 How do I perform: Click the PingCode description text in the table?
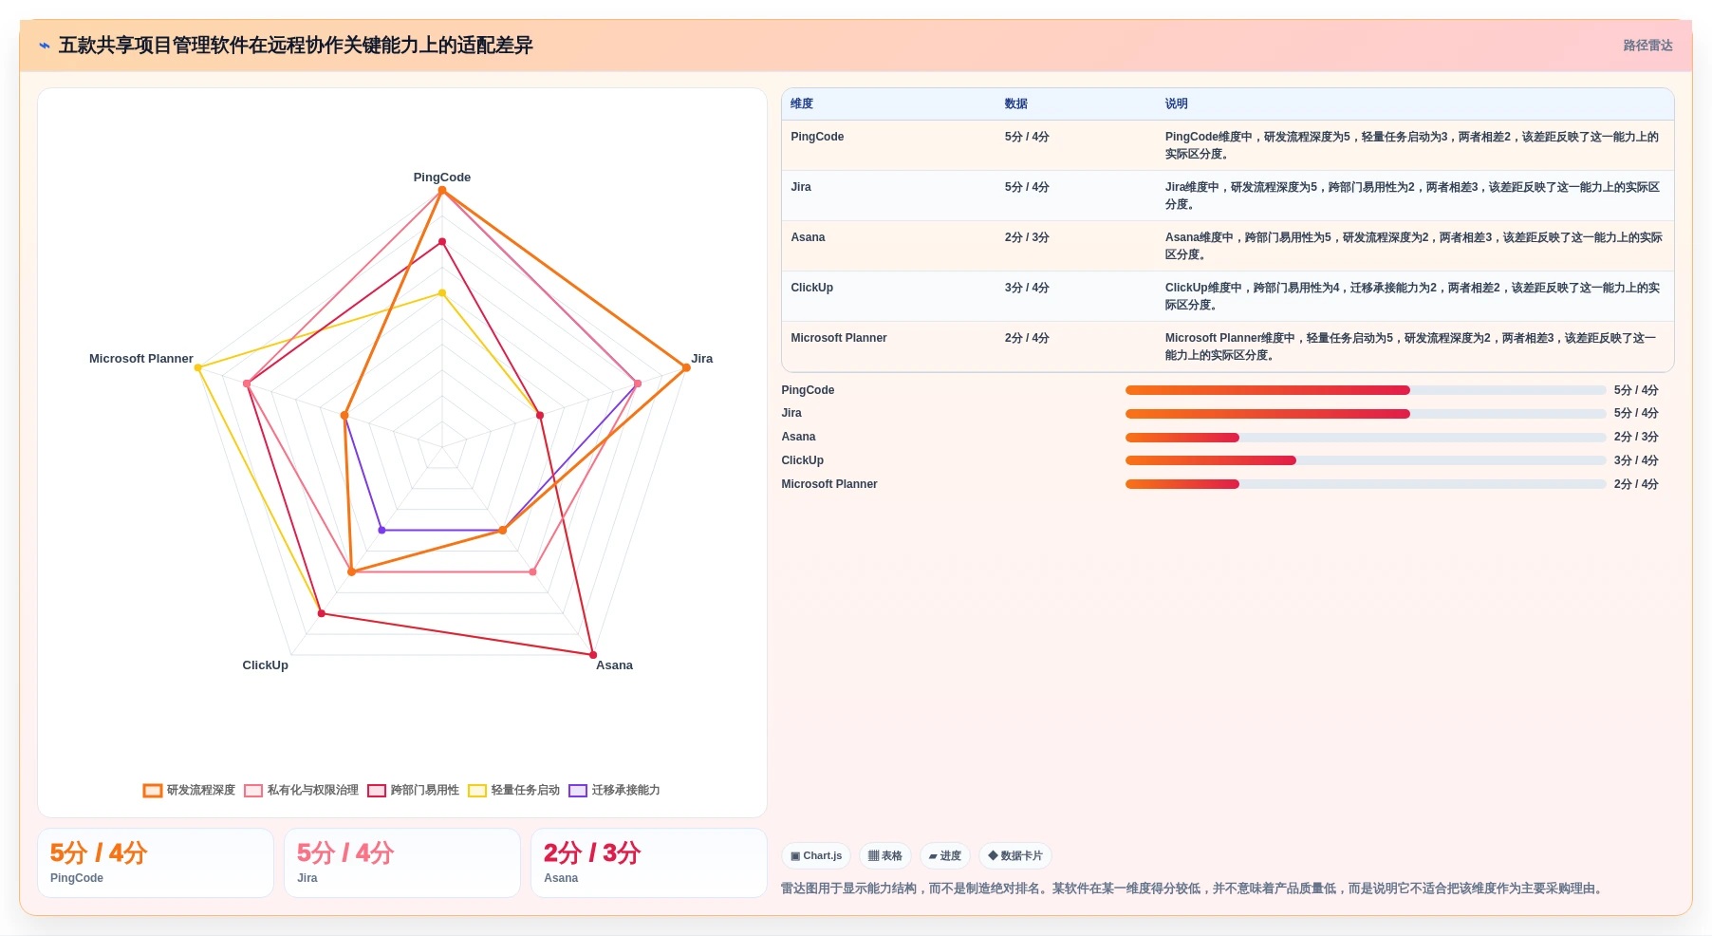pyautogui.click(x=1412, y=145)
